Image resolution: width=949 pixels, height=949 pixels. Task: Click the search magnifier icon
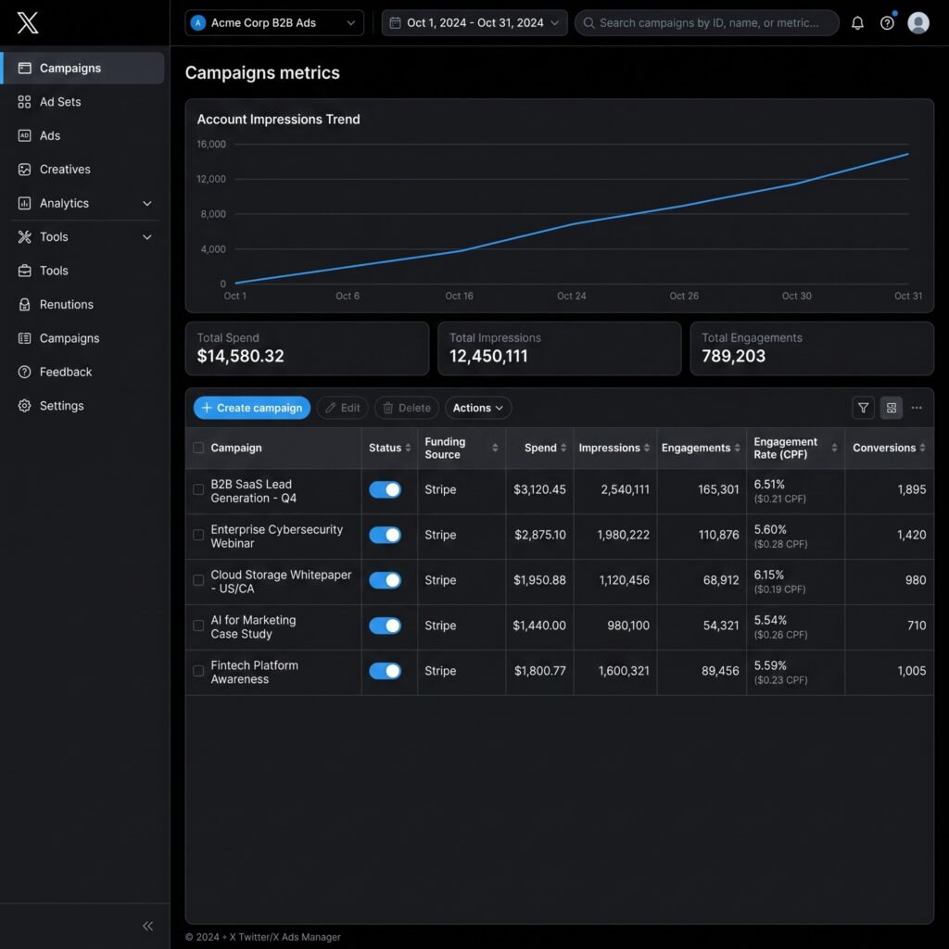click(588, 23)
